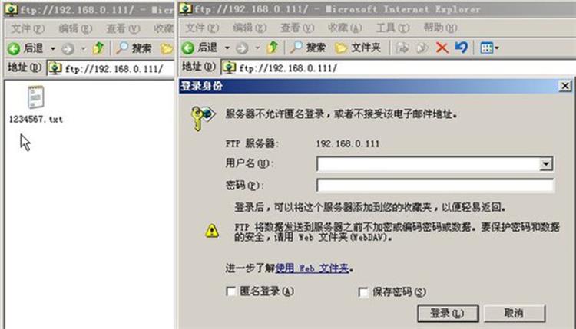The image size is (576, 329).
Task: Open the 工具 menu in right window
Action: (x=392, y=28)
